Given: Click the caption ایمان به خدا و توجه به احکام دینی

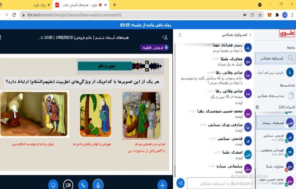Looking at the screenshot, I should 33,144.
